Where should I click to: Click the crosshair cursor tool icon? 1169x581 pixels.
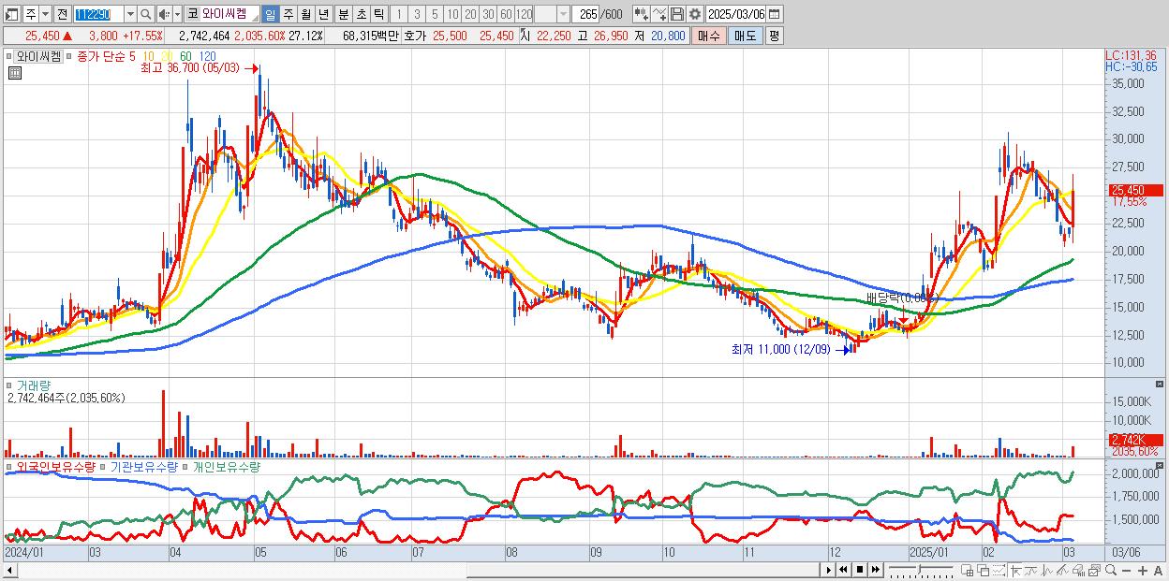pos(1015,570)
